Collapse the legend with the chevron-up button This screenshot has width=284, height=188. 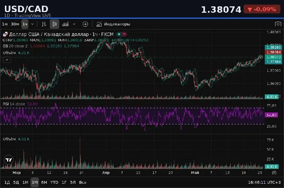click(7, 60)
